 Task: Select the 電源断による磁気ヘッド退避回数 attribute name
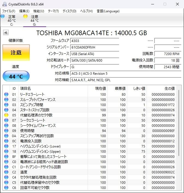tap(44, 162)
